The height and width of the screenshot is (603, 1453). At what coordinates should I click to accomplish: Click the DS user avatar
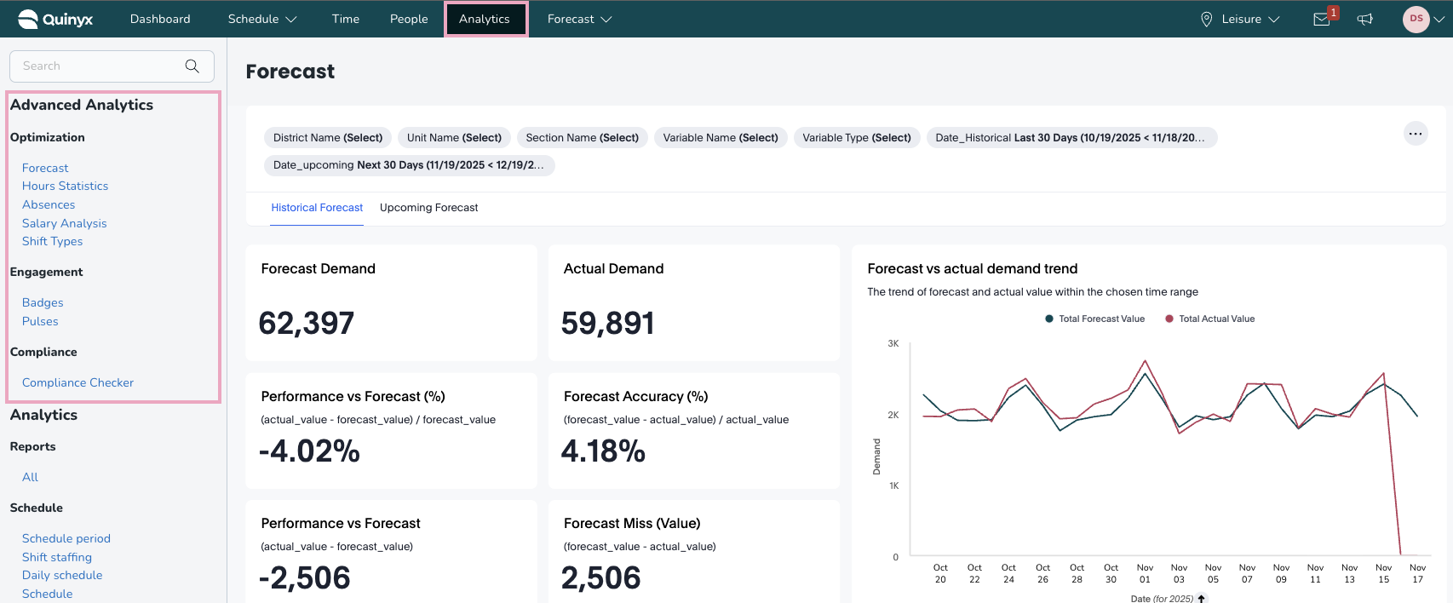(x=1416, y=19)
